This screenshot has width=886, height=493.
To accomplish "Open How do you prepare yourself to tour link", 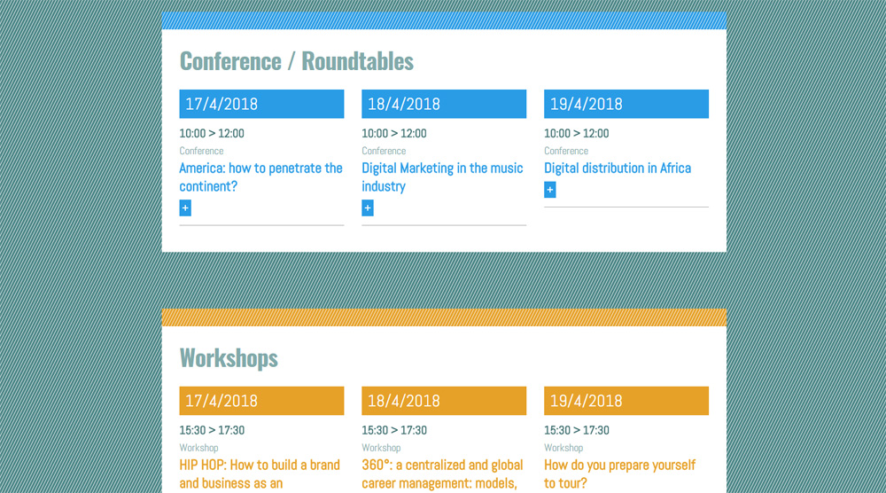I will coord(620,473).
